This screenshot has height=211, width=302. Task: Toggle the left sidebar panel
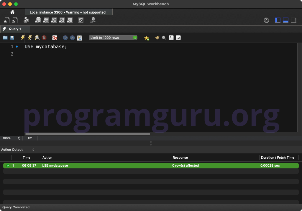tap(278, 20)
